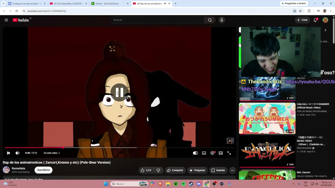
Task: Like the video with 1,5 K likes
Action: [x=146, y=170]
